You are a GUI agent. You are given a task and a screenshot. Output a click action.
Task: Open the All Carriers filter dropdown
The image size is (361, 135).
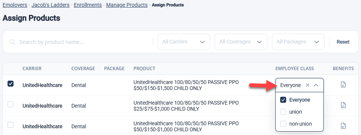pyautogui.click(x=184, y=42)
